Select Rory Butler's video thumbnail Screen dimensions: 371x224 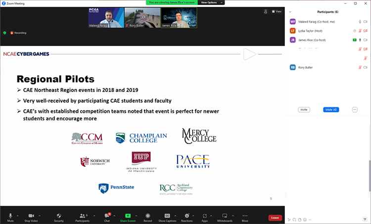[142, 18]
